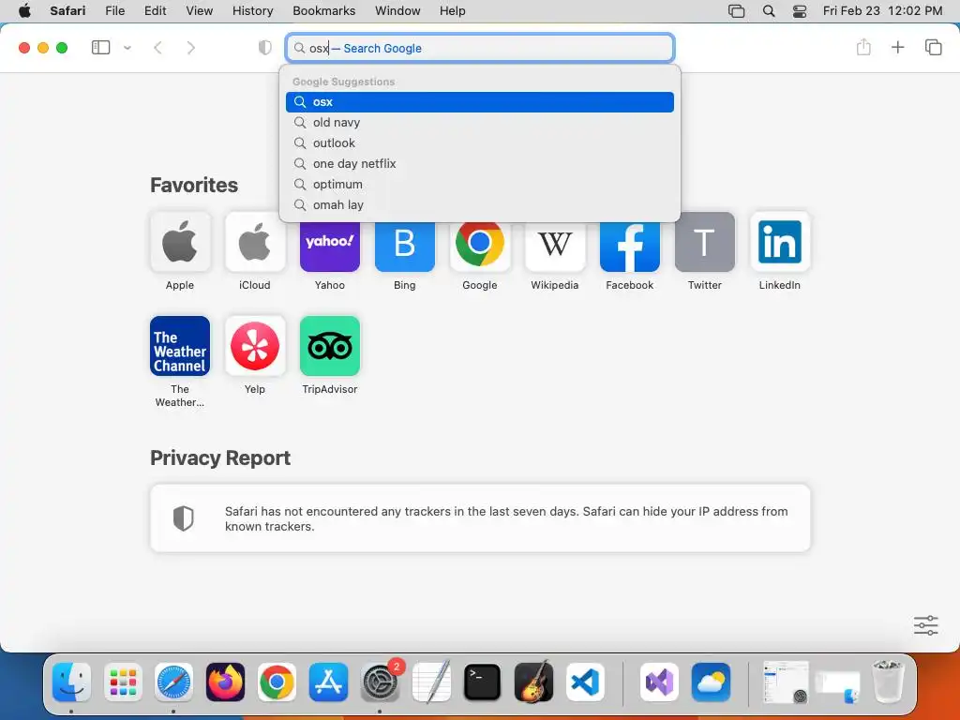Select the 'optimum' suggestion
The image size is (960, 720).
[480, 185]
